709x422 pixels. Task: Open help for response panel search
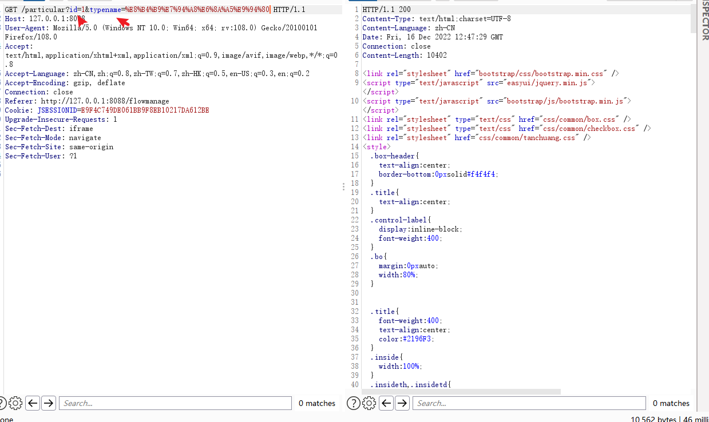[354, 403]
